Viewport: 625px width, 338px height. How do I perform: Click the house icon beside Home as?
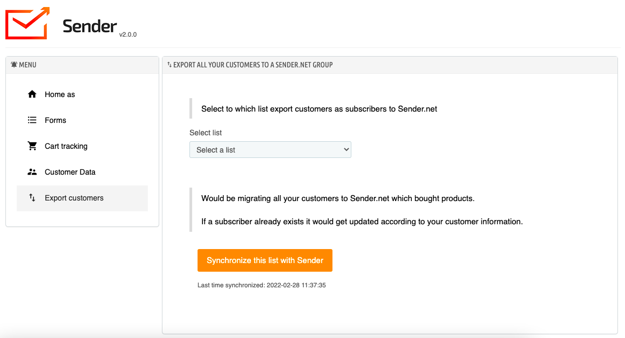click(32, 94)
